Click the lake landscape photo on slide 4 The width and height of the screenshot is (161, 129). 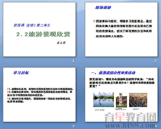104,99
